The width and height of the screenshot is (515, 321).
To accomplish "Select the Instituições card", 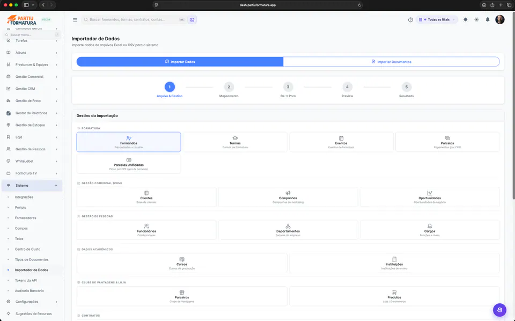I will [x=394, y=263].
